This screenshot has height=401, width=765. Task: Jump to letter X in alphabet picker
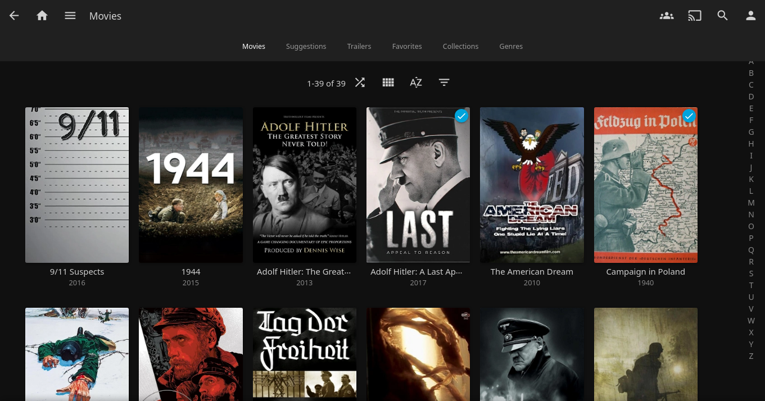[751, 332]
